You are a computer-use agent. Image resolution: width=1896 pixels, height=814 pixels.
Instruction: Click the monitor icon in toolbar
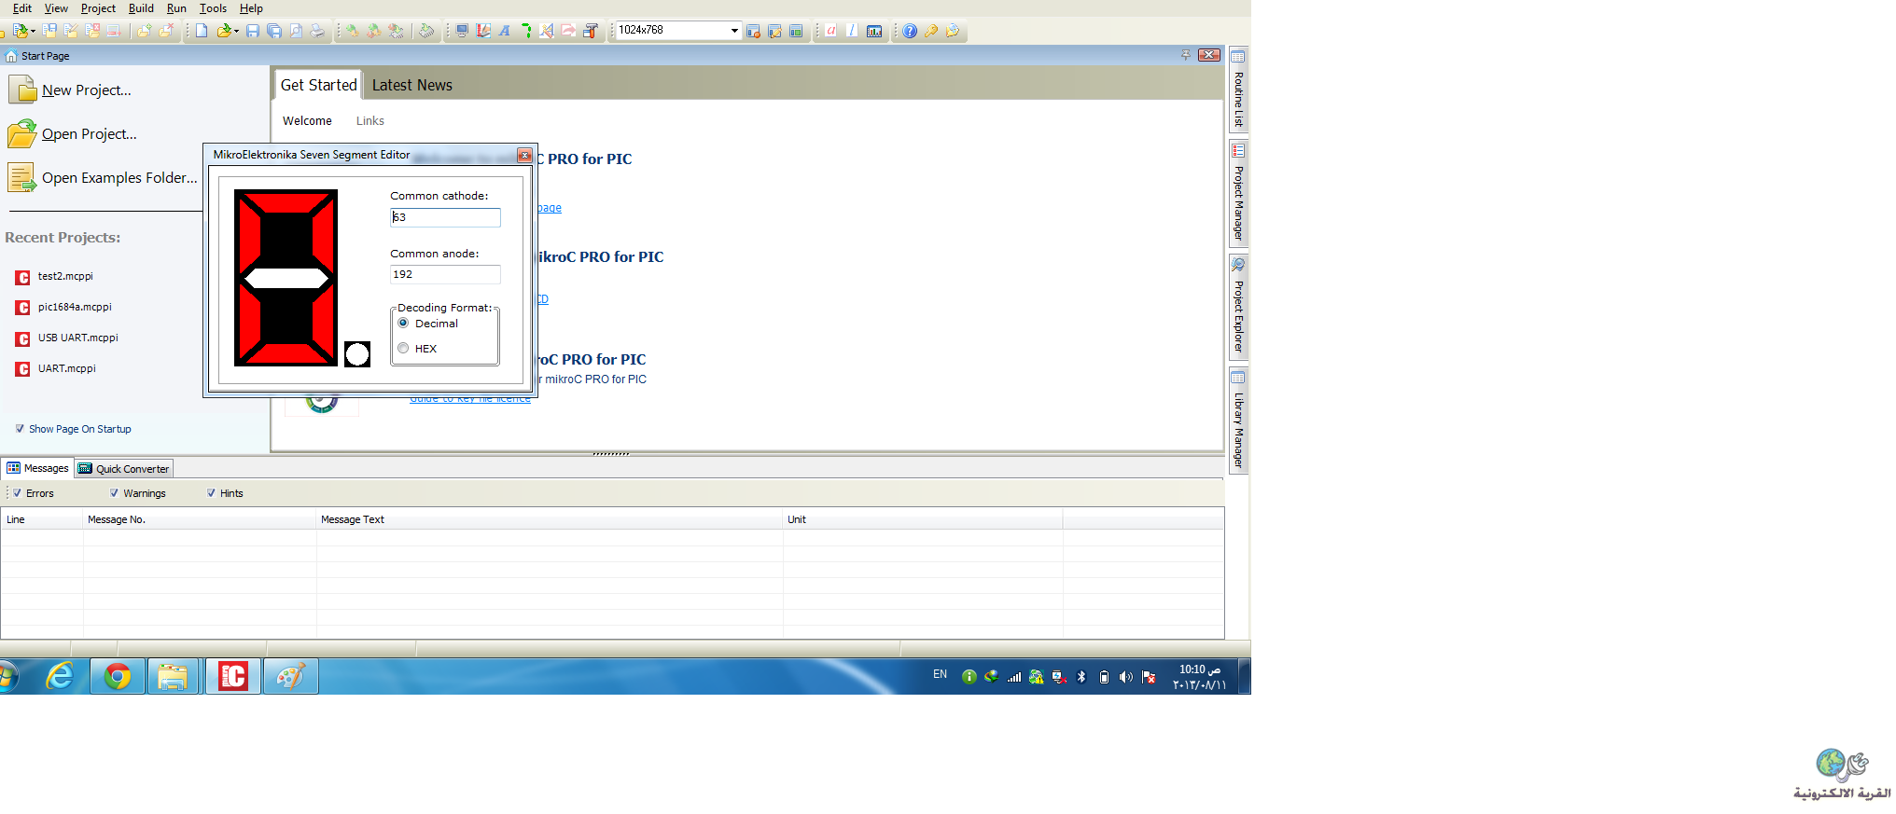pos(461,31)
